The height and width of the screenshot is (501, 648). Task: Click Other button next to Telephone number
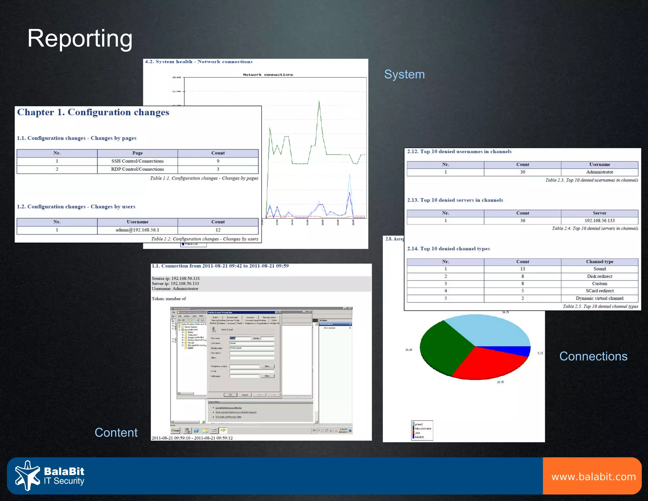coord(267,366)
